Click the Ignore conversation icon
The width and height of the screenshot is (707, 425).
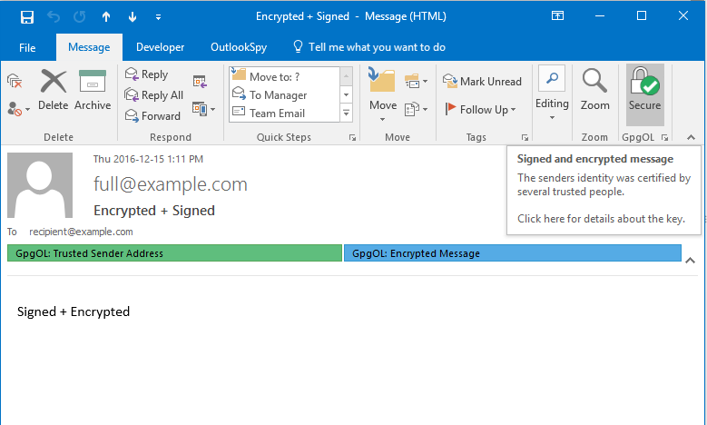tap(15, 82)
